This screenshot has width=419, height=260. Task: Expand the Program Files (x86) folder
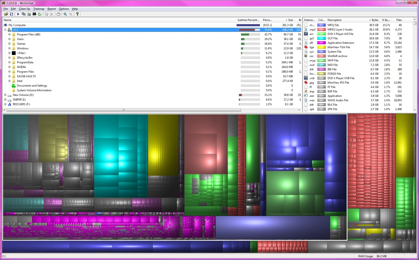click(9, 35)
